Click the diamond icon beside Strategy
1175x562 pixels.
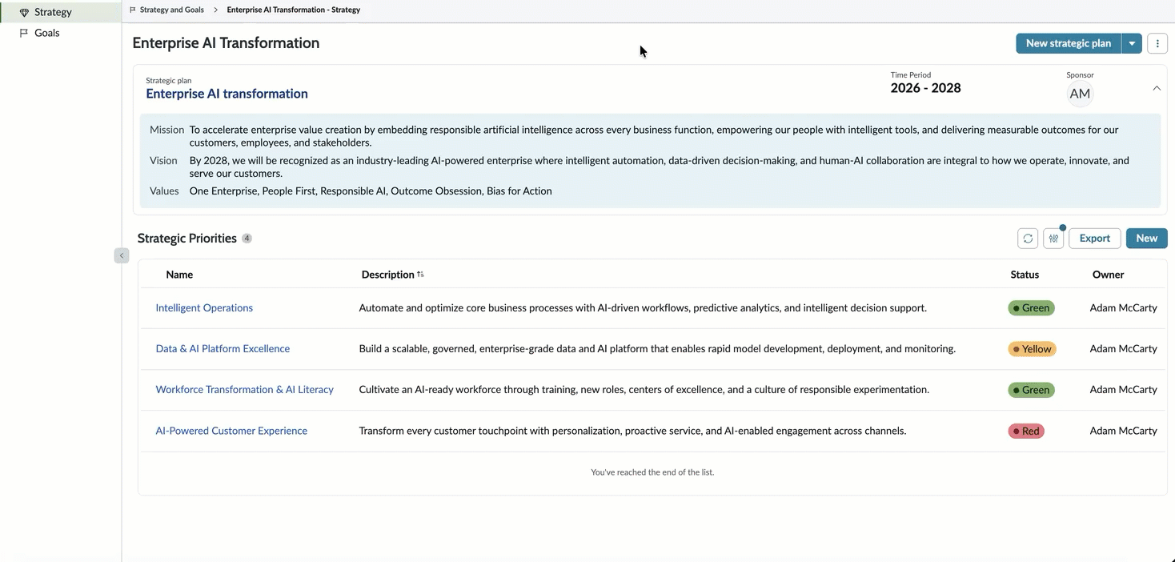24,13
